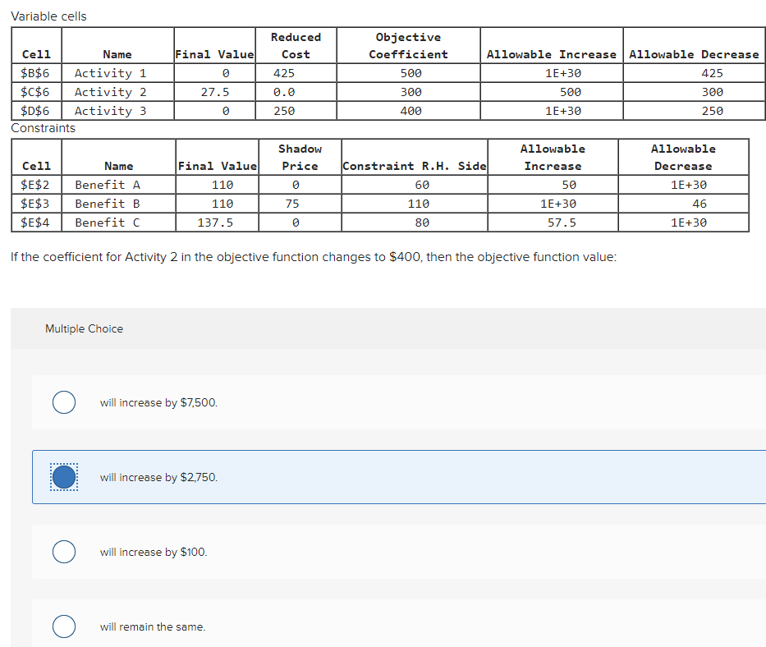Click cell '$E$4' in constraints table
Viewport: 766px width, 647px height.
(35, 223)
